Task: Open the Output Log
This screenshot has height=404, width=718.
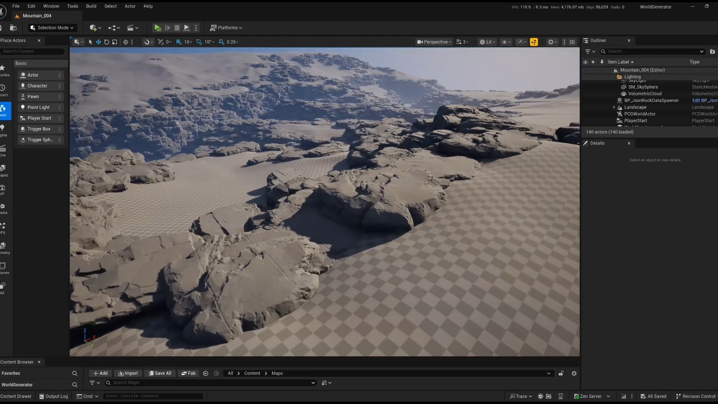Action: (53, 396)
